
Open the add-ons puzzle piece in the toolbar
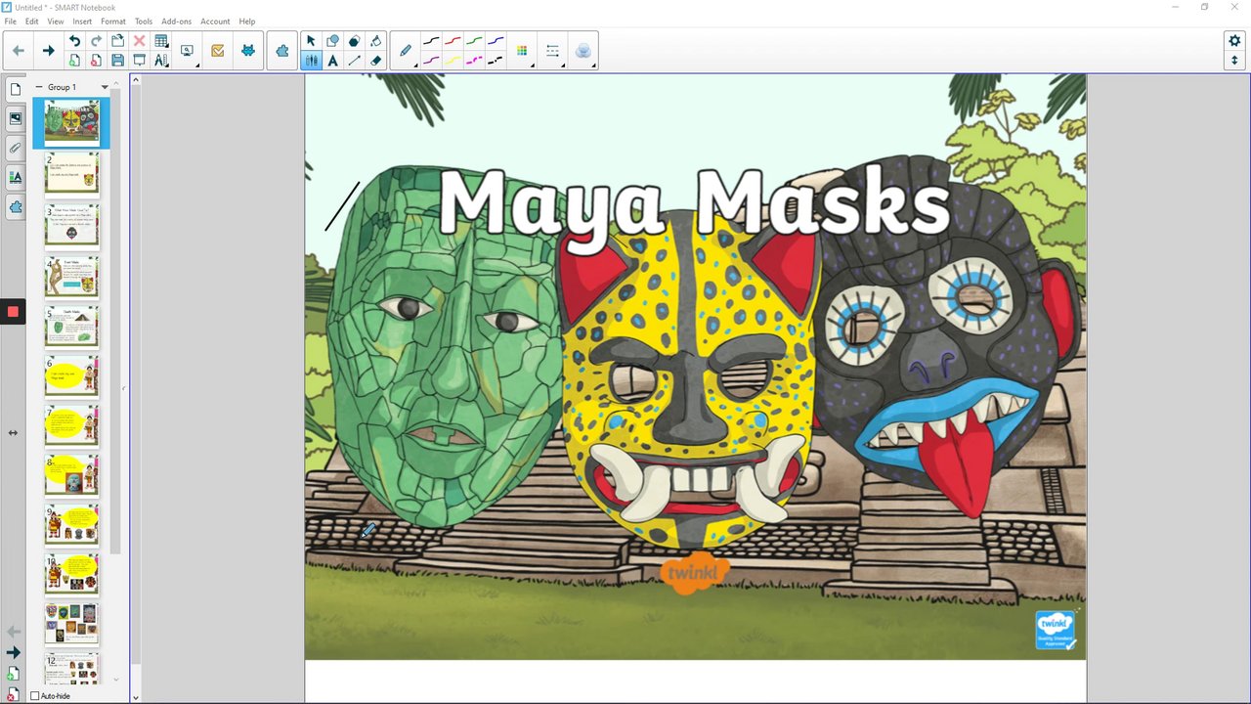[282, 51]
